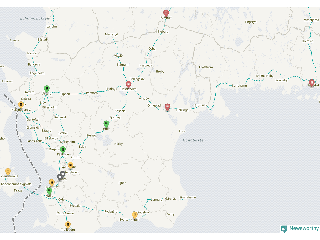320x240 pixels.
Task: Select the red station pin at Hässleholm
Action: pyautogui.click(x=128, y=84)
